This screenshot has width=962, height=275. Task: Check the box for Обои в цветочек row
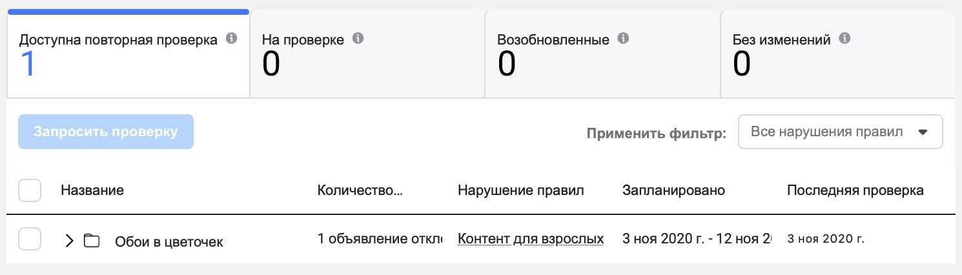click(30, 239)
